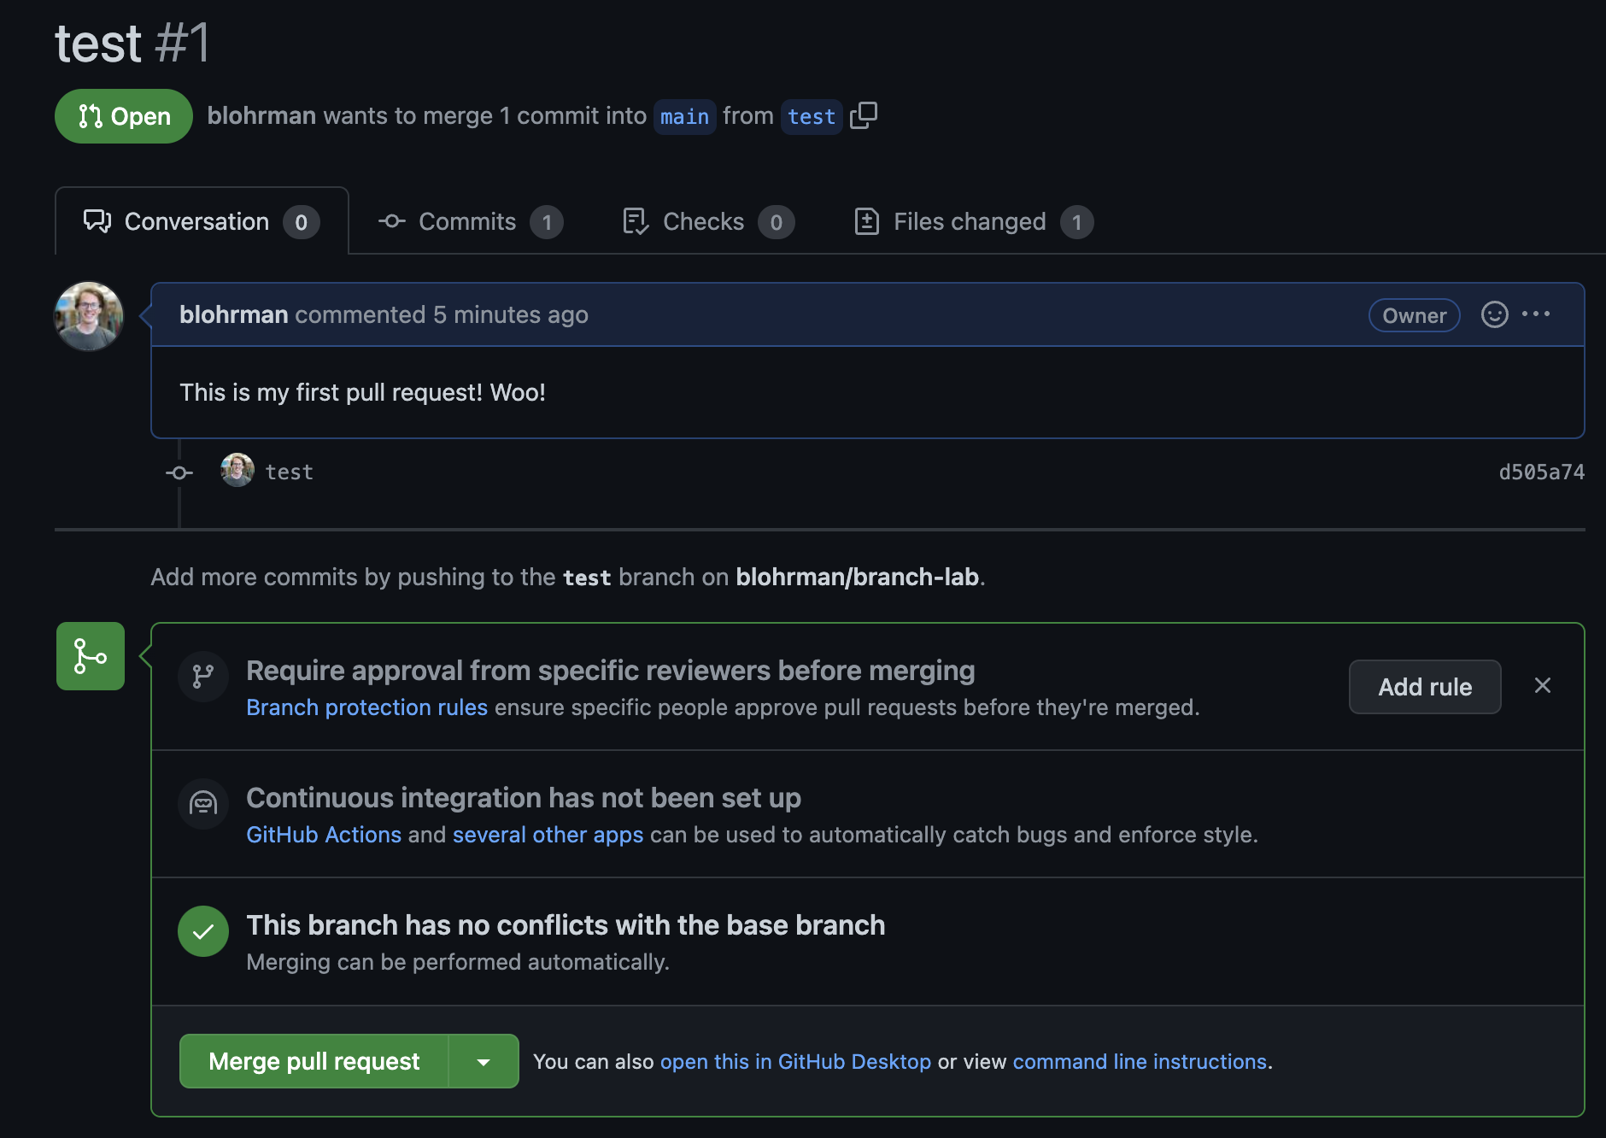The height and width of the screenshot is (1138, 1606).
Task: Switch to the Commits tab
Action: [x=466, y=221]
